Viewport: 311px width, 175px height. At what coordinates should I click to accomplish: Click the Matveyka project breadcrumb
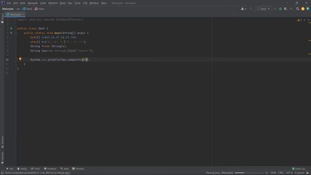8,9
